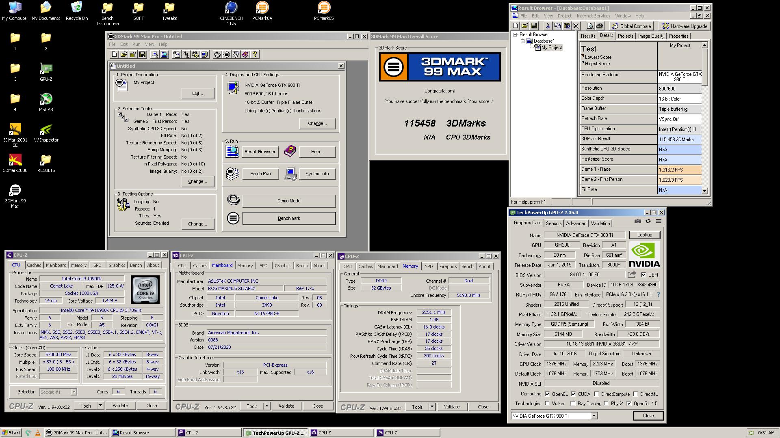
Task: Click System Info computer icon in 3DMark toolbar
Action: click(x=155, y=54)
